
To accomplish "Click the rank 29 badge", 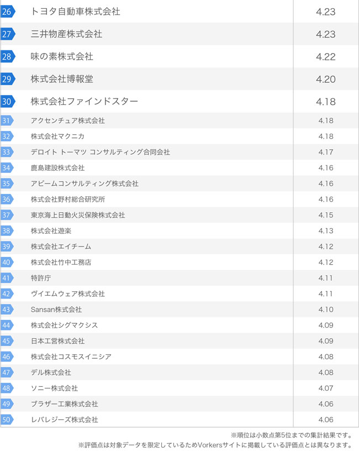I will (8, 79).
